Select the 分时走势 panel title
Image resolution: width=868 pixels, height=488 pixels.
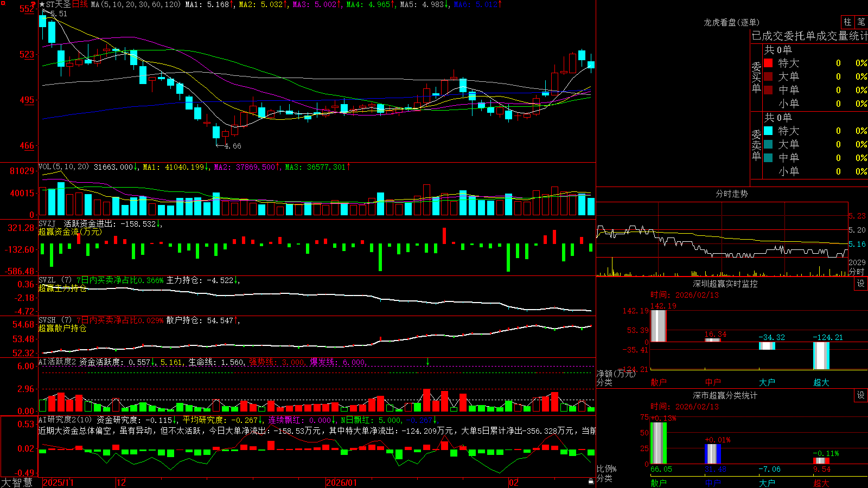tap(731, 194)
